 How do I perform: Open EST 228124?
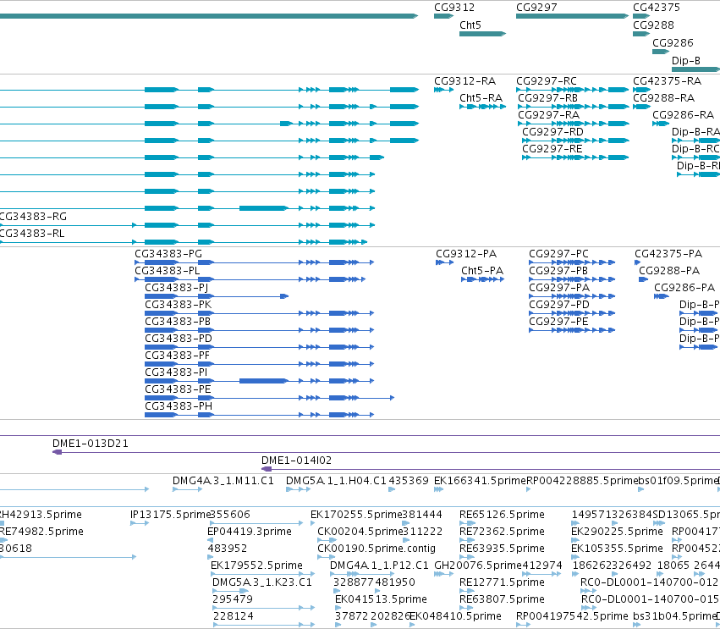coord(233,616)
